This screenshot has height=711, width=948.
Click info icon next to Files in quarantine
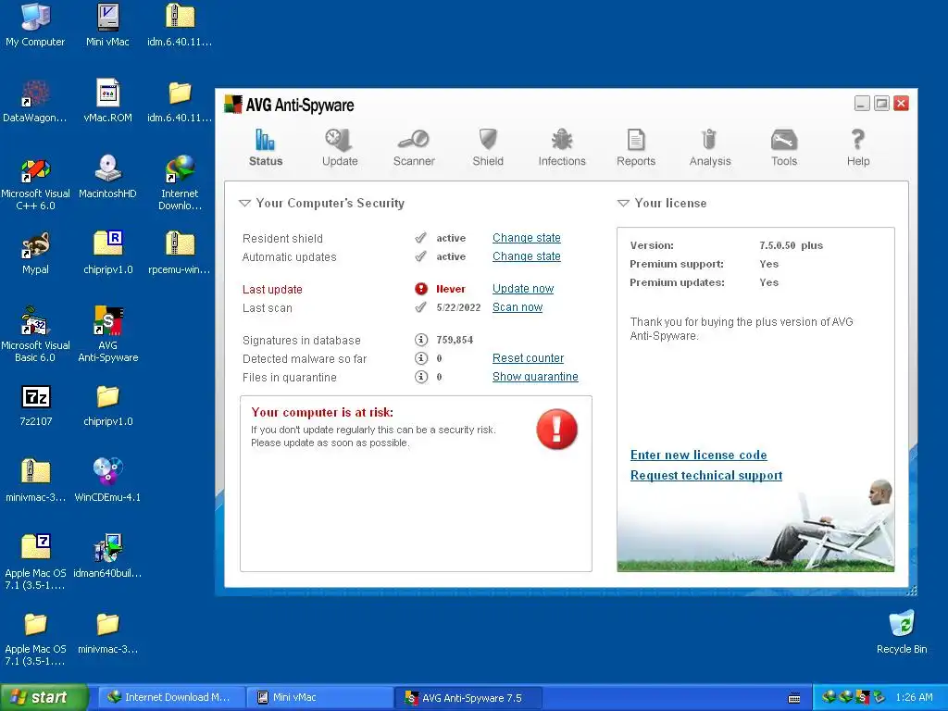pyautogui.click(x=421, y=378)
